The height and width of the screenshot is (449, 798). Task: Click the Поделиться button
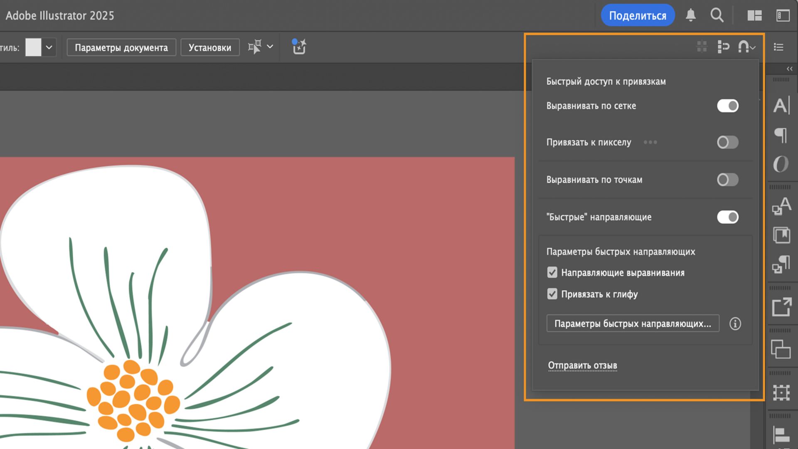click(637, 15)
